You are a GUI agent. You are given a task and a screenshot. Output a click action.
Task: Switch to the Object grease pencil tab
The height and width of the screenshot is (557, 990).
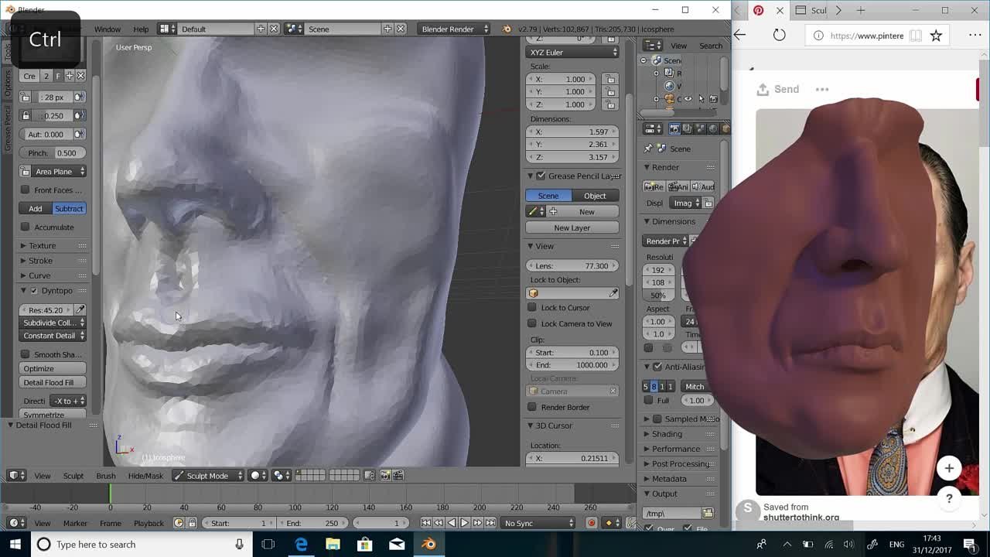coord(595,196)
